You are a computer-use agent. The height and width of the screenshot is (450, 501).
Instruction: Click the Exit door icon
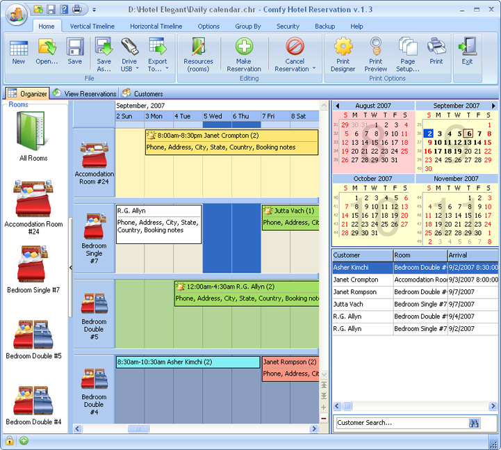pyautogui.click(x=467, y=47)
